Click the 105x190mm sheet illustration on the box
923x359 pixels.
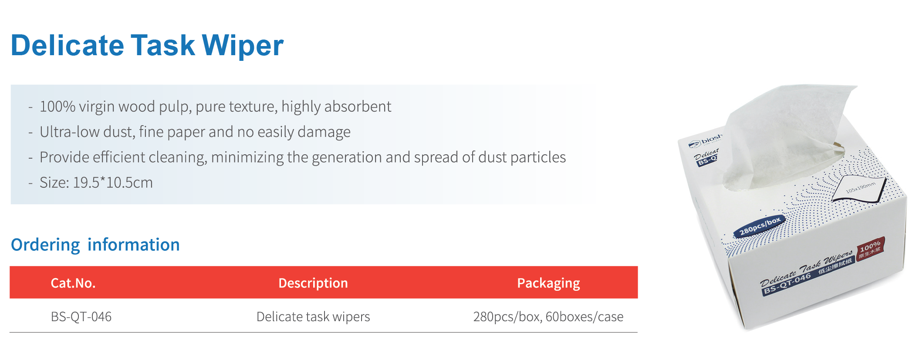[x=859, y=189]
